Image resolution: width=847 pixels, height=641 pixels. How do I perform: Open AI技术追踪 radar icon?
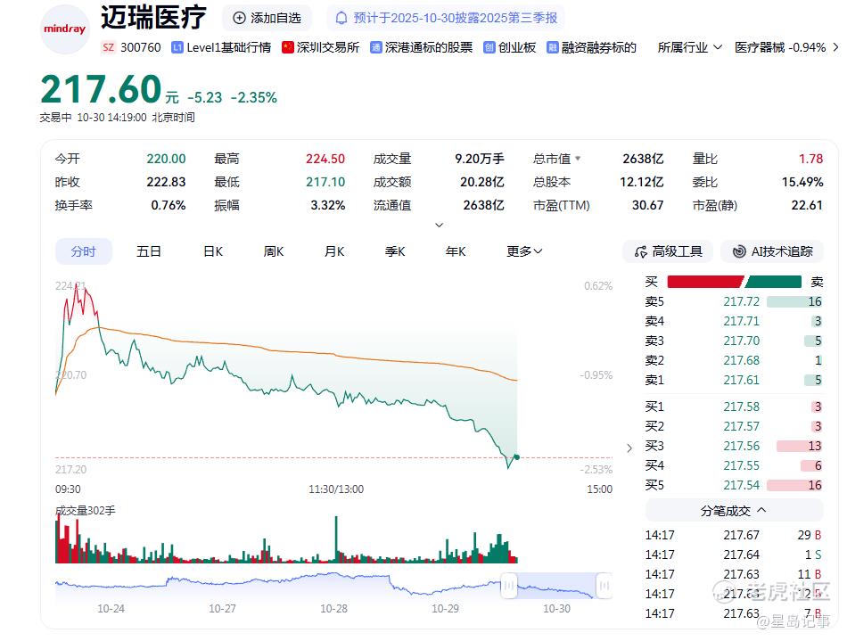click(738, 251)
